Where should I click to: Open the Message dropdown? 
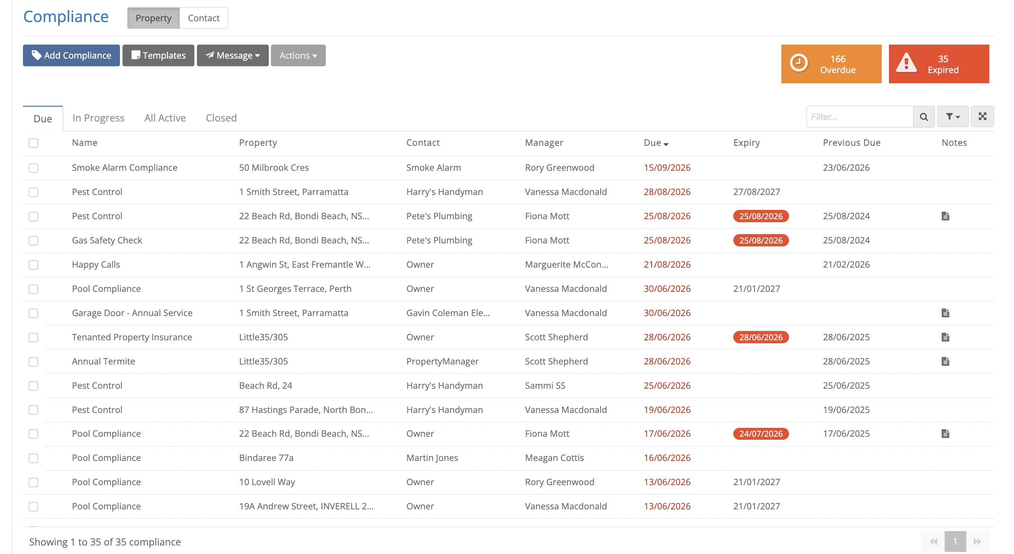(233, 56)
